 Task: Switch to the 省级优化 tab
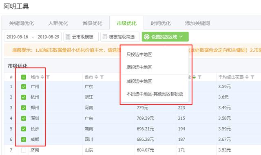(x=93, y=23)
